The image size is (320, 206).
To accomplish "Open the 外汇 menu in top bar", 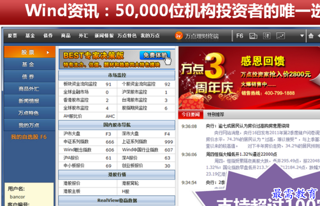I will point(83,36).
